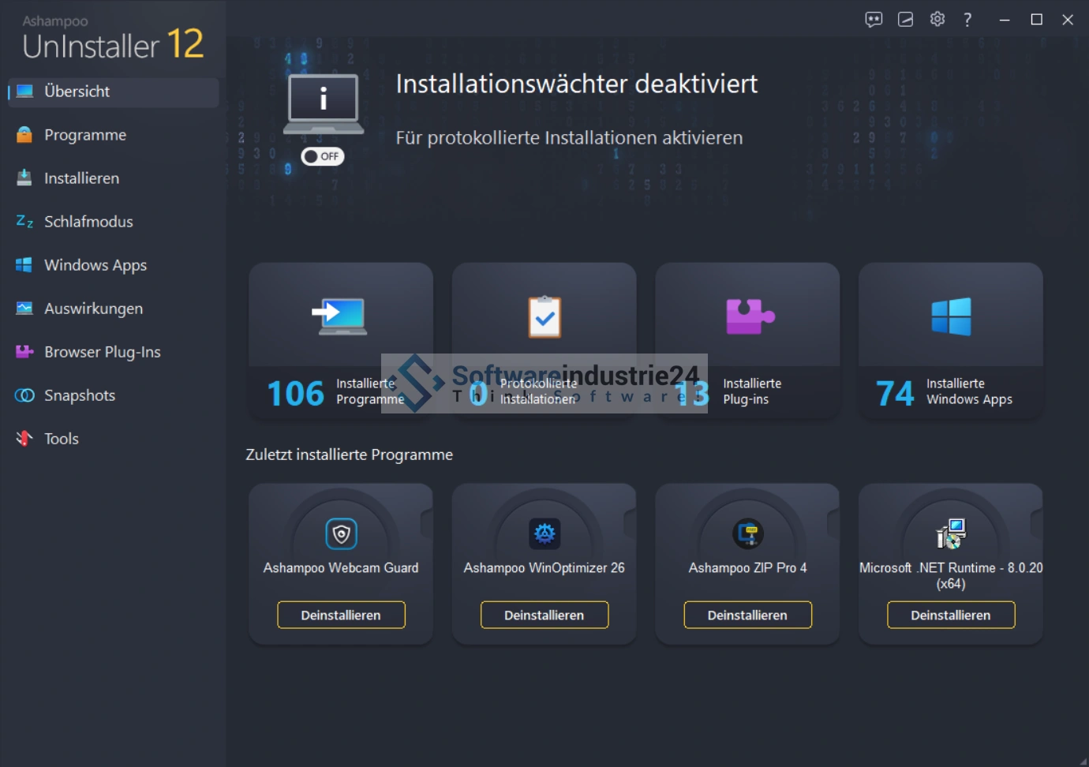Click the Windows Apps logo tile icon
Image resolution: width=1089 pixels, height=767 pixels.
pos(951,316)
